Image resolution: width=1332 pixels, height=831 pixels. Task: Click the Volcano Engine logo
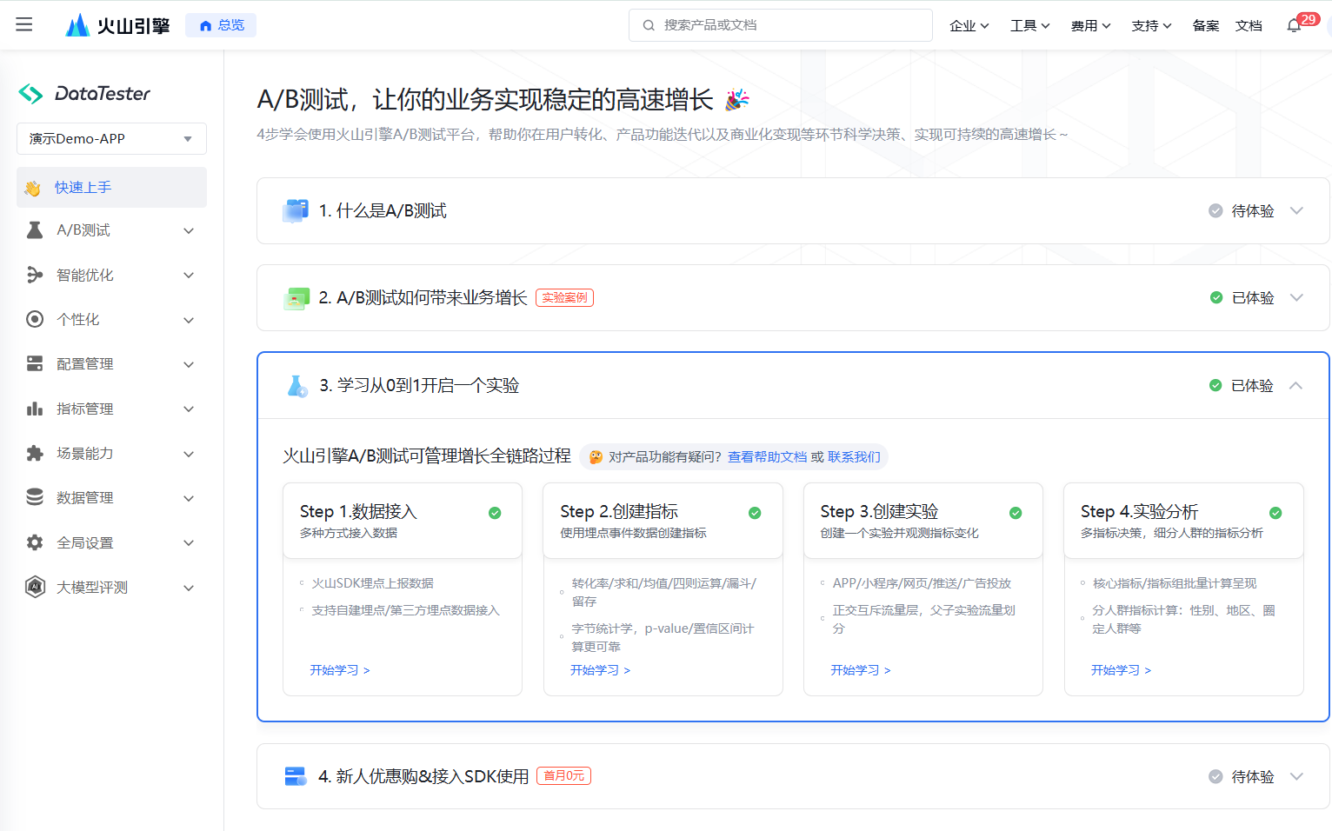pos(117,25)
